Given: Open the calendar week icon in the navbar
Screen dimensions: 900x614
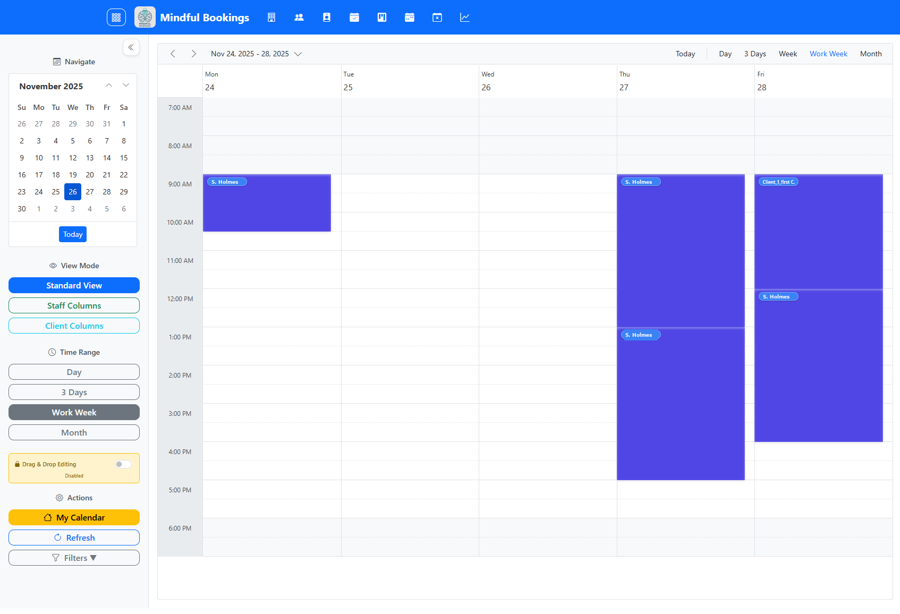Looking at the screenshot, I should coord(410,18).
